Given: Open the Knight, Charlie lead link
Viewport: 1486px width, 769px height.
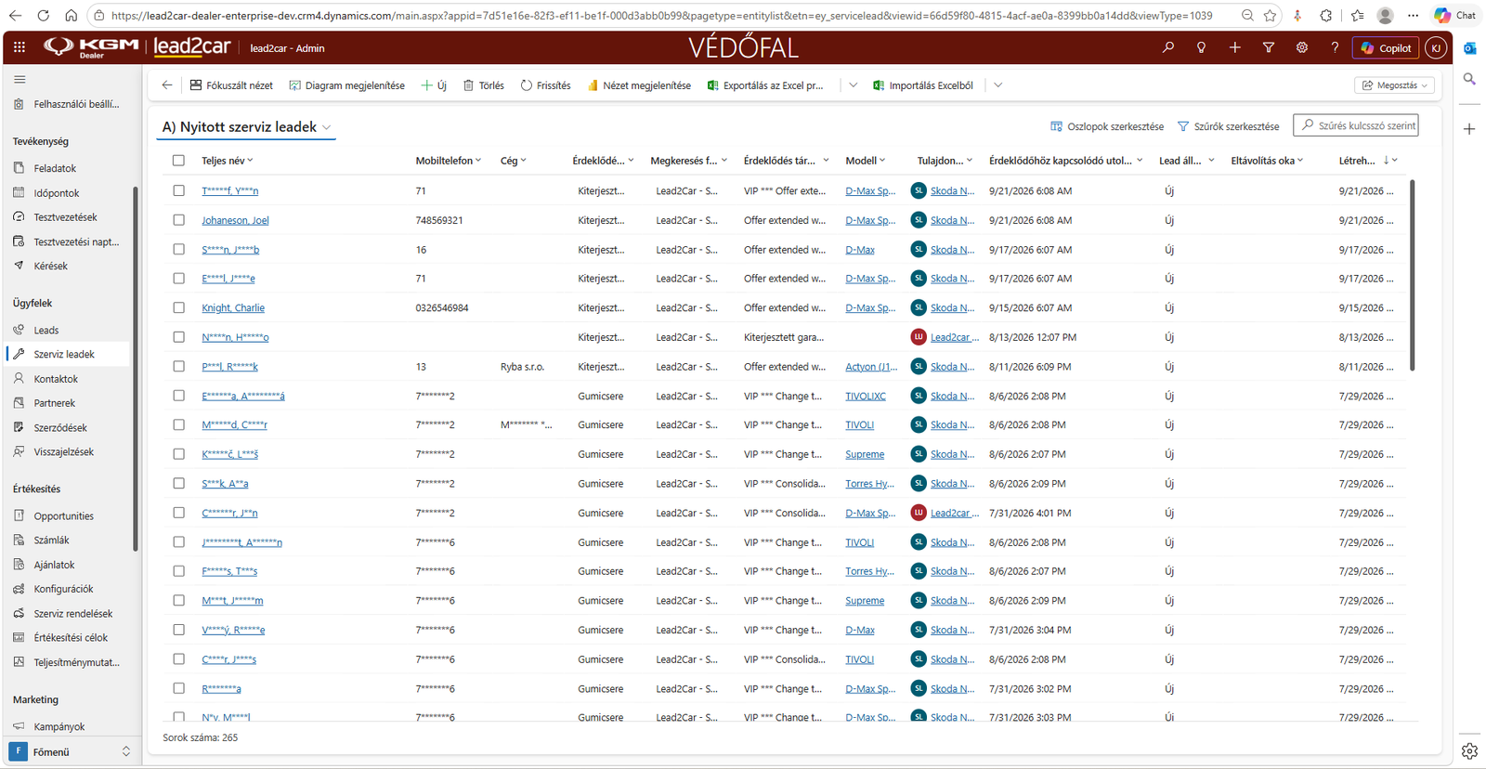Looking at the screenshot, I should (233, 307).
